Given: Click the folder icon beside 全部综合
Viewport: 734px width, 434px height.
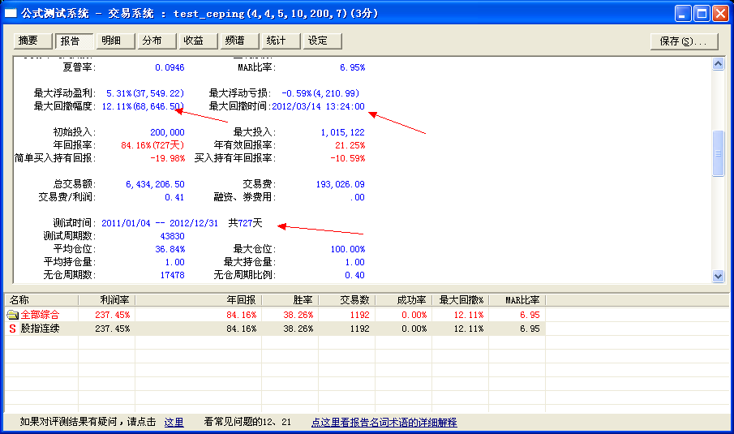Looking at the screenshot, I should (x=12, y=315).
